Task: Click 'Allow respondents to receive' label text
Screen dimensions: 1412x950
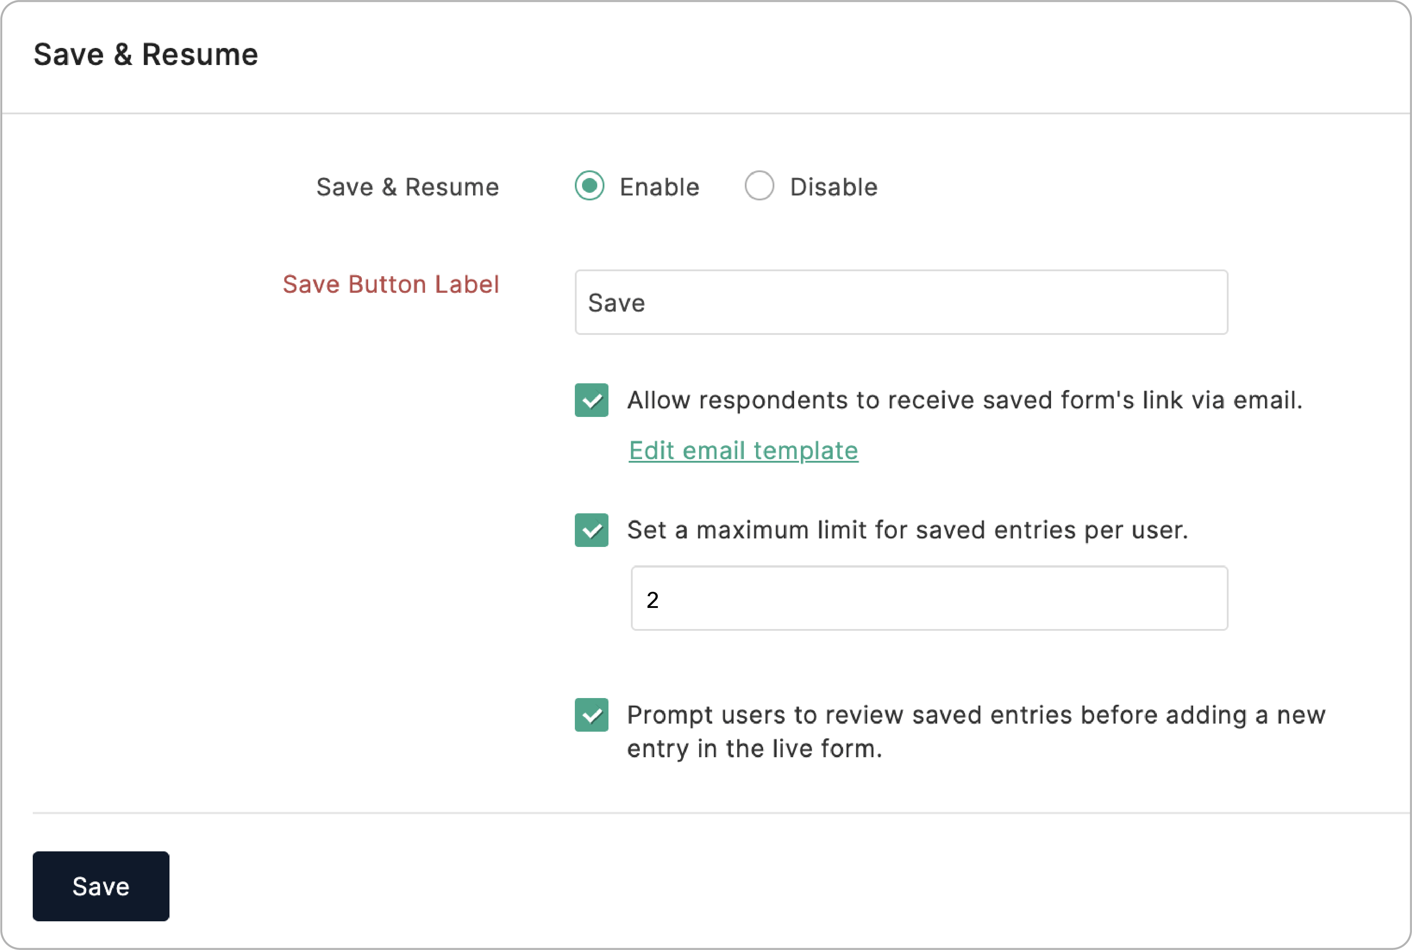Action: point(964,400)
